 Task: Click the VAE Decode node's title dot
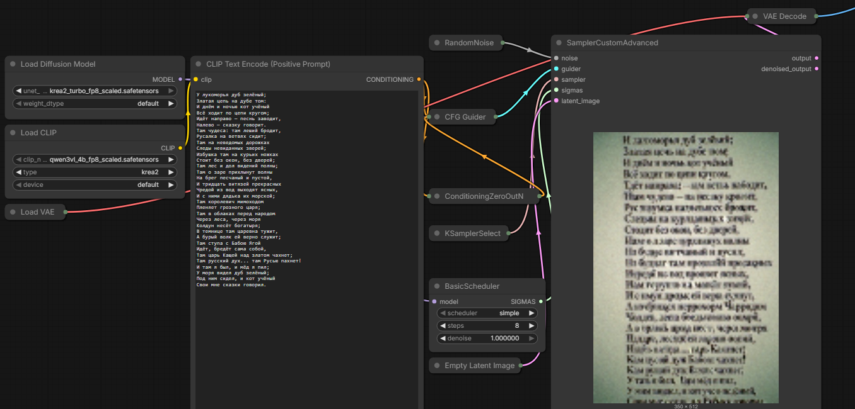tap(755, 16)
